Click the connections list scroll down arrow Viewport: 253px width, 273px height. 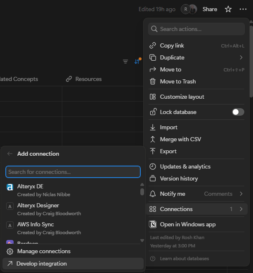(x=142, y=241)
